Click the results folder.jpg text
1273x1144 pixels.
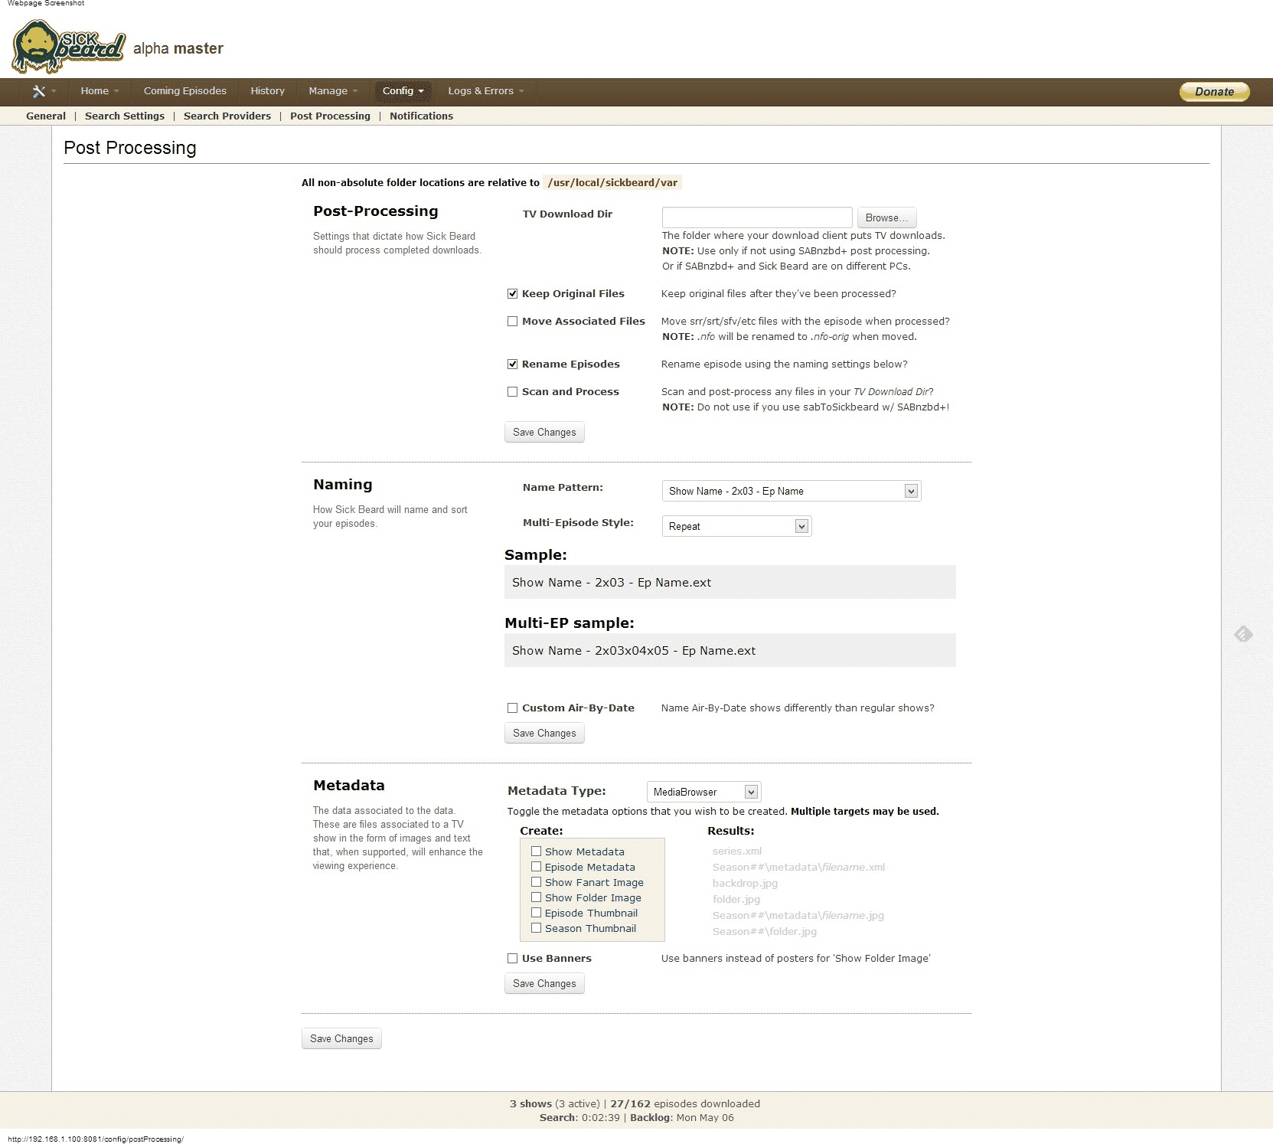(736, 900)
